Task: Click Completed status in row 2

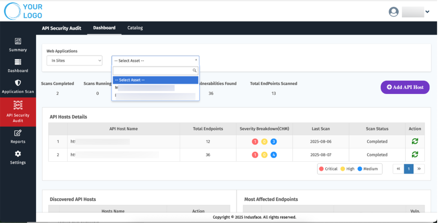Action: 377,155
